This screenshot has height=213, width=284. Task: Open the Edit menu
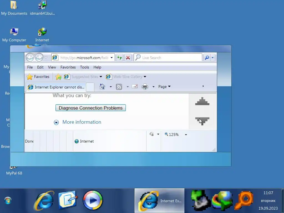(40, 67)
